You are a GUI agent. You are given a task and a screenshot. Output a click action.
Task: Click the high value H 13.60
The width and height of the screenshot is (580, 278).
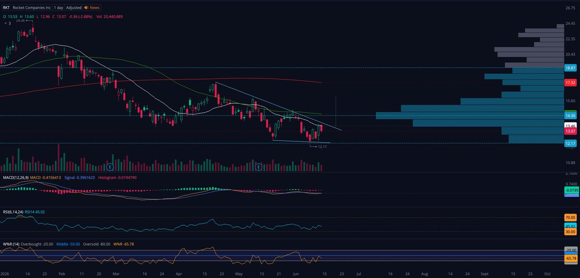click(27, 16)
